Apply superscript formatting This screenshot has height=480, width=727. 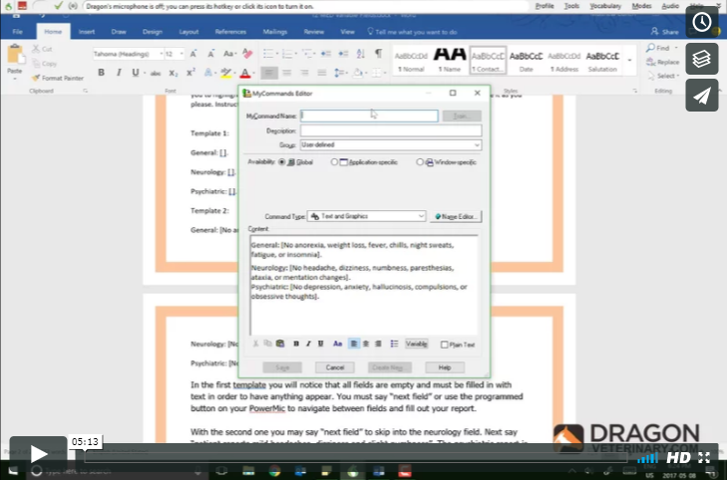190,73
